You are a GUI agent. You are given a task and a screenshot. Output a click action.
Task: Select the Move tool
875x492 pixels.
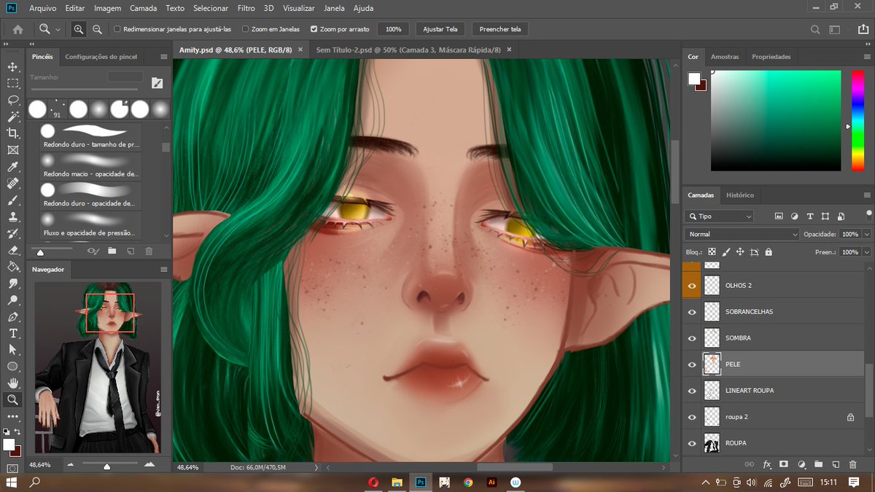[12, 66]
